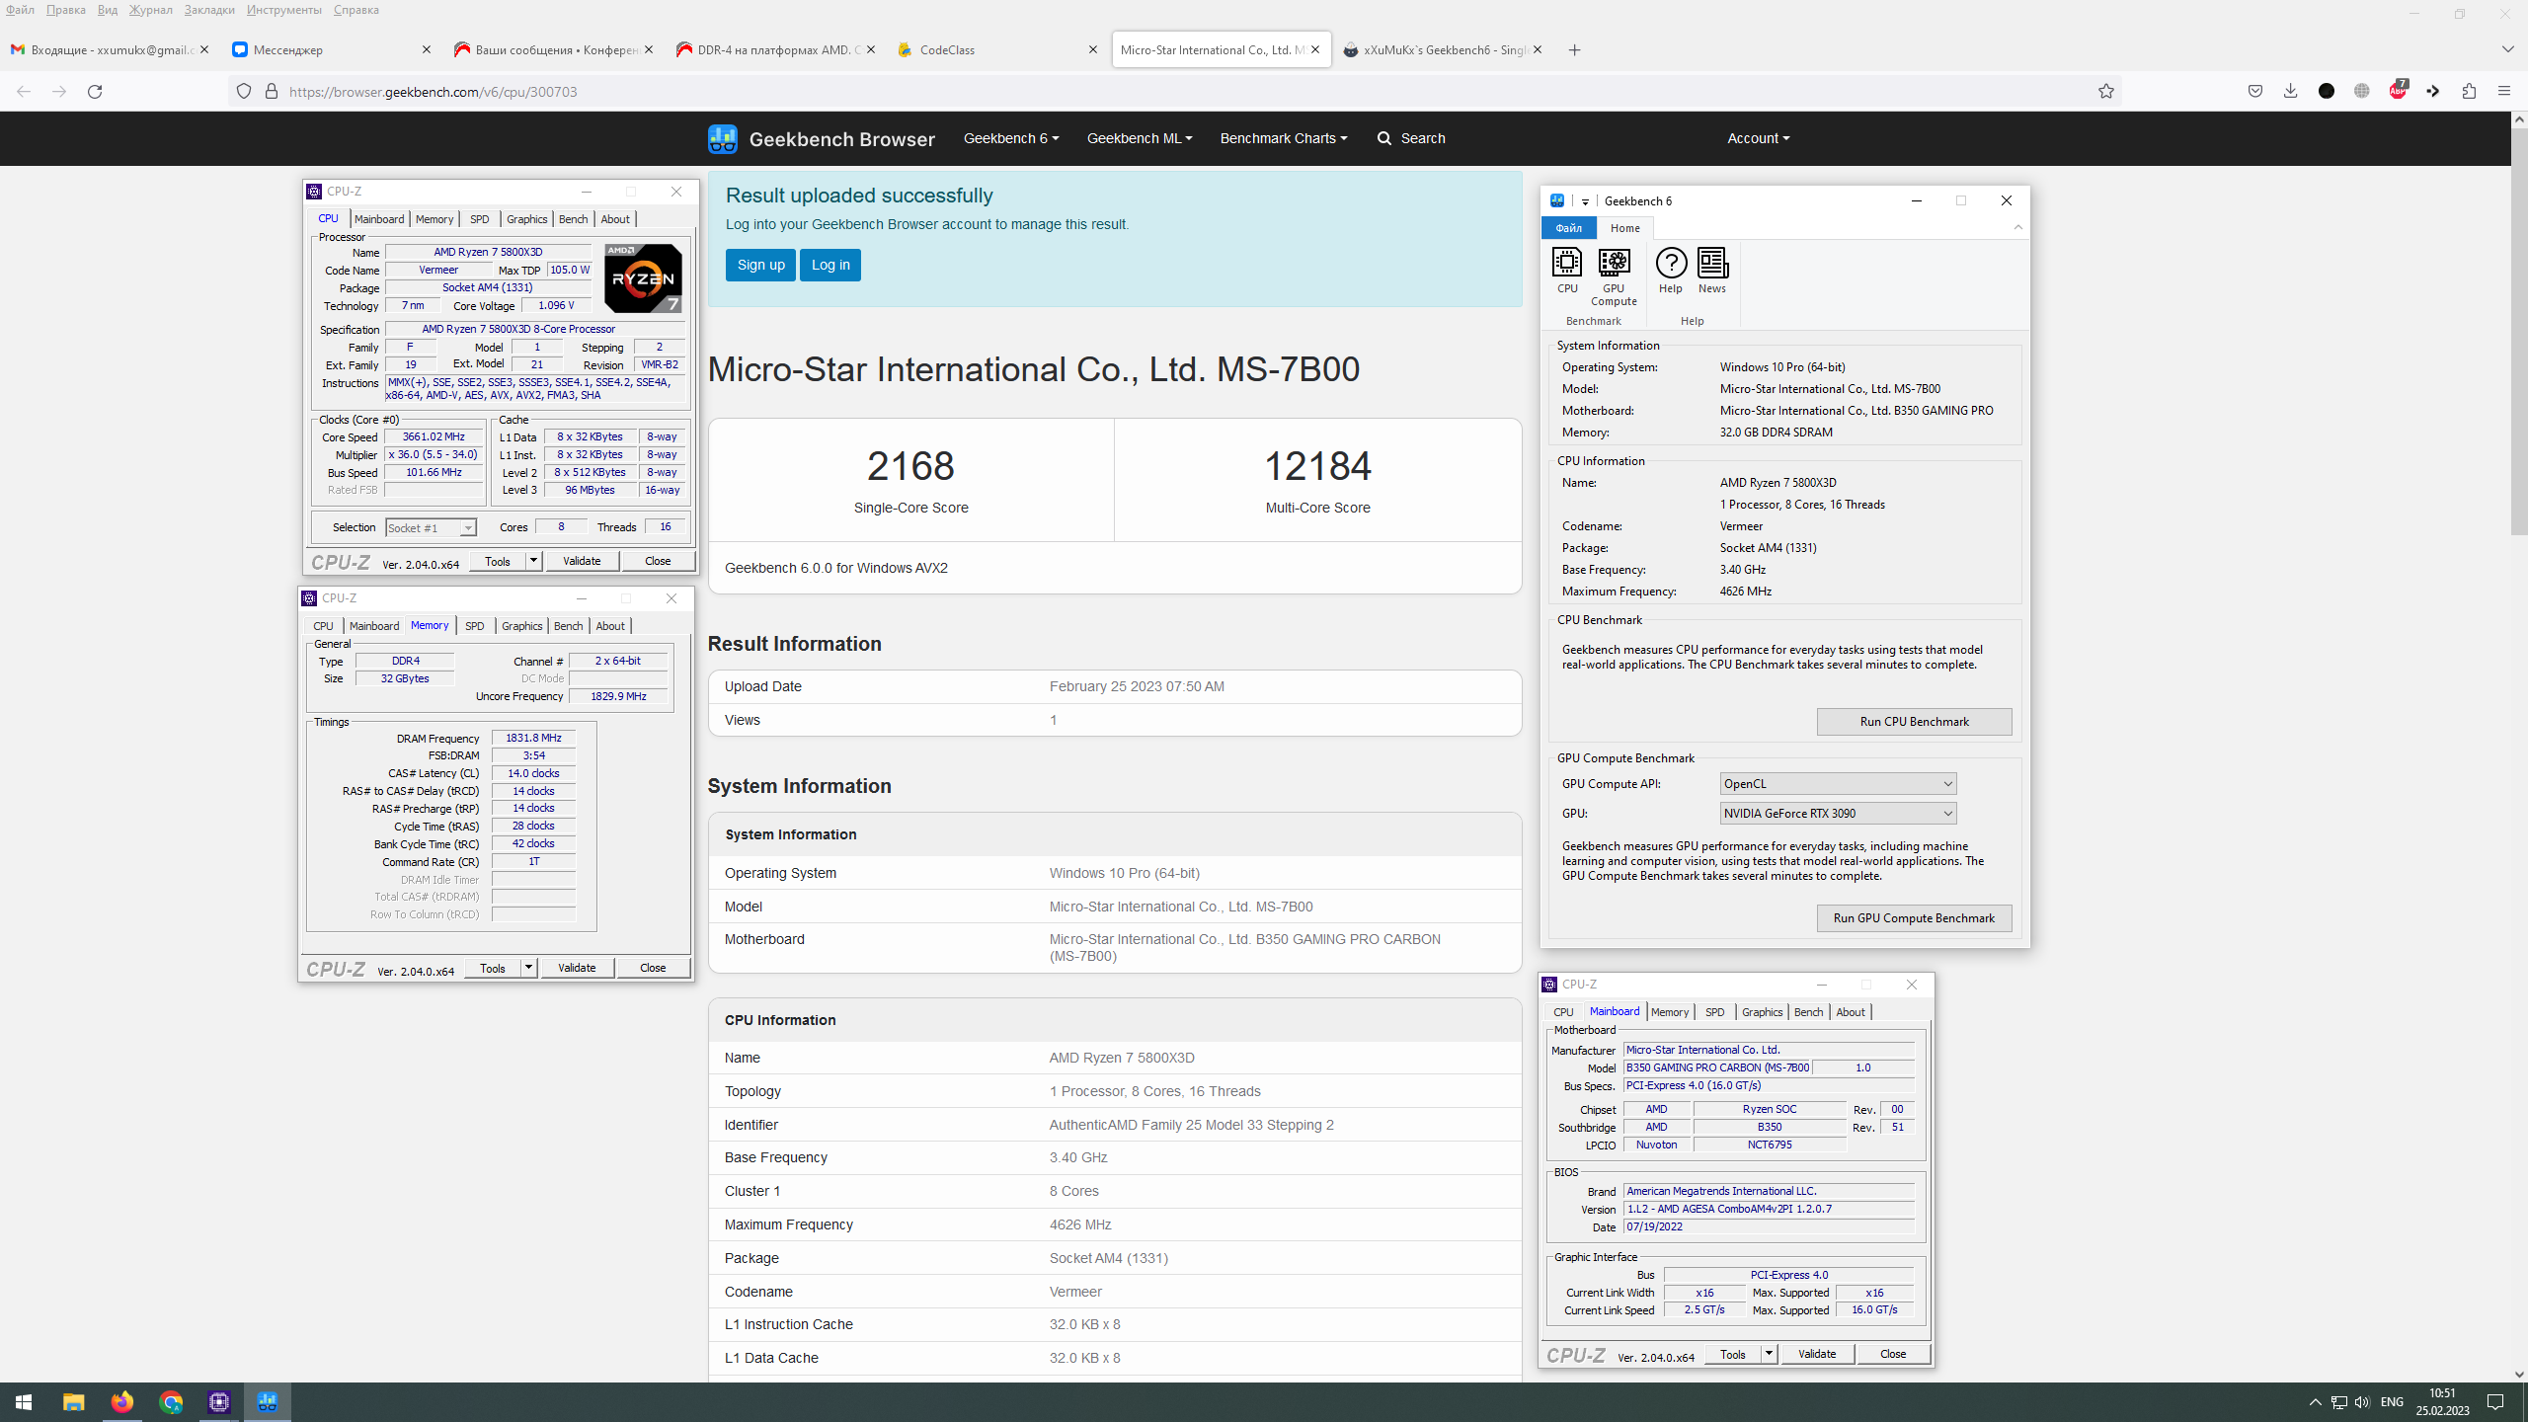Click Validate button in CPU-Z Mainboard window
Image resolution: width=2528 pixels, height=1422 pixels.
pyautogui.click(x=1817, y=1354)
